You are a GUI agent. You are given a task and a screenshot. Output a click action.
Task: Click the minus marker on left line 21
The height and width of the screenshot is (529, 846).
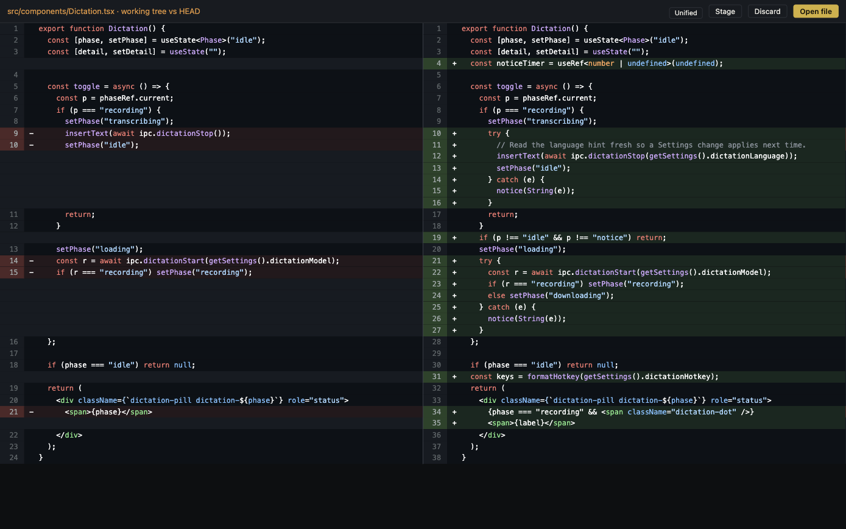[31, 411]
